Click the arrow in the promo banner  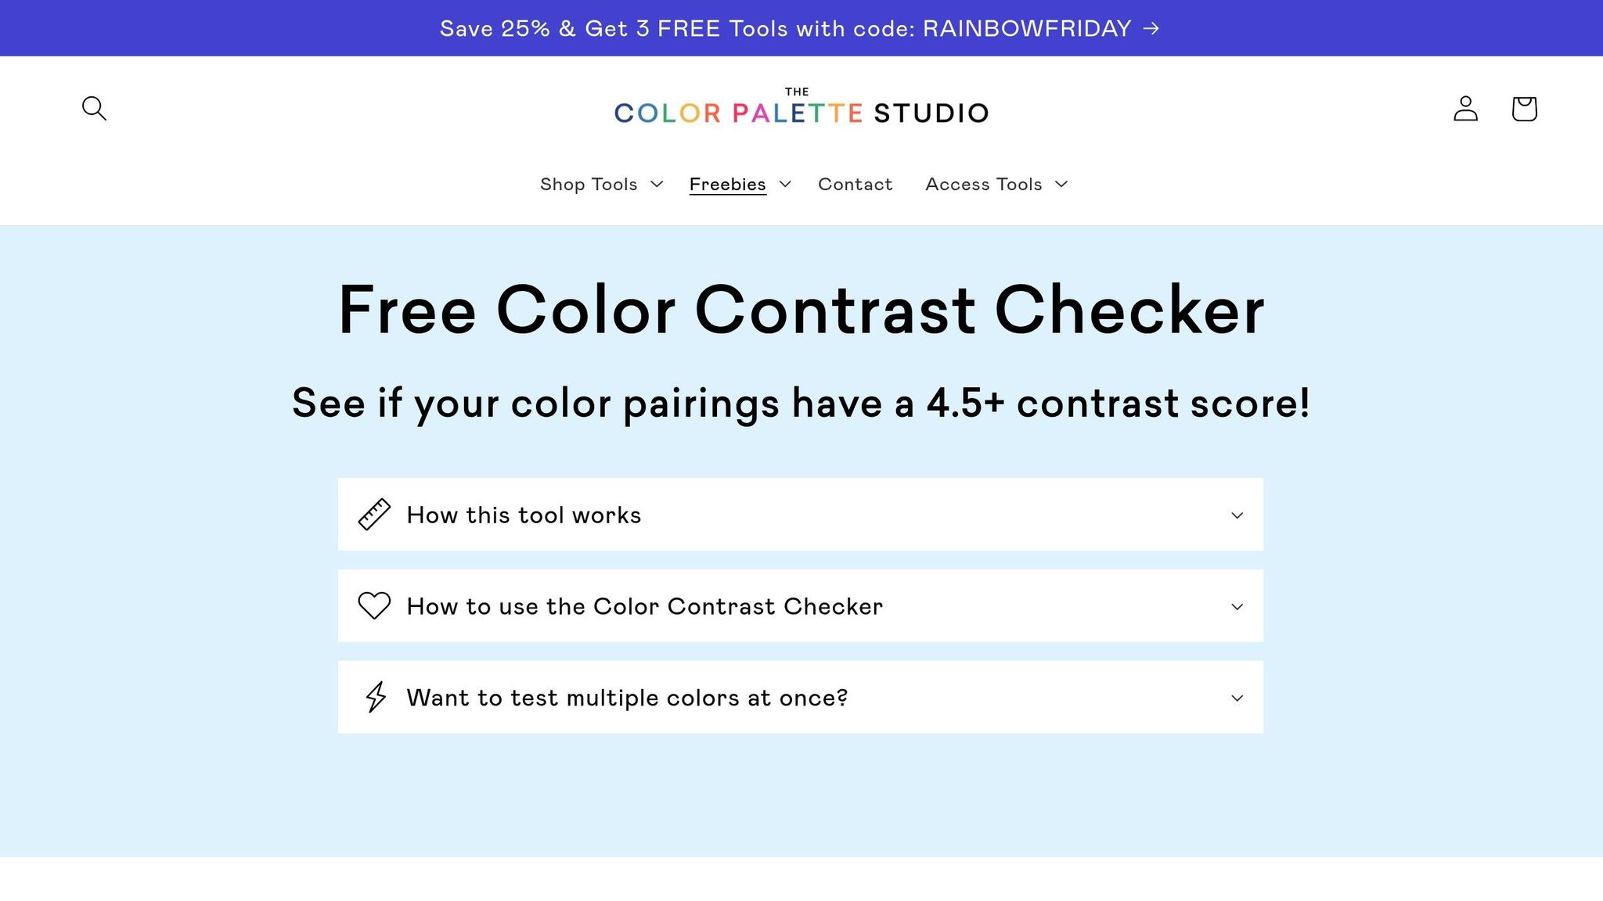click(1151, 28)
